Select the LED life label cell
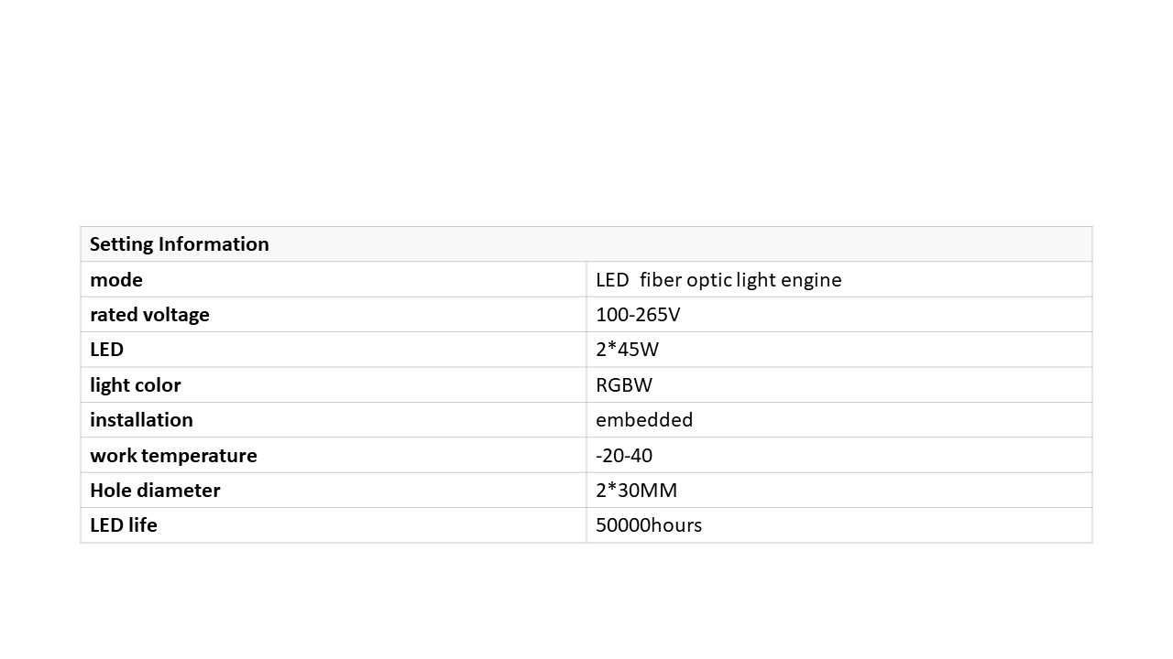This screenshot has height=659, width=1173. pos(334,525)
